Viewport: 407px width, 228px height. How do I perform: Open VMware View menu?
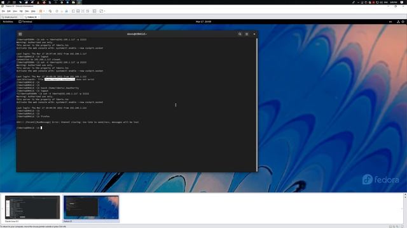click(15, 11)
